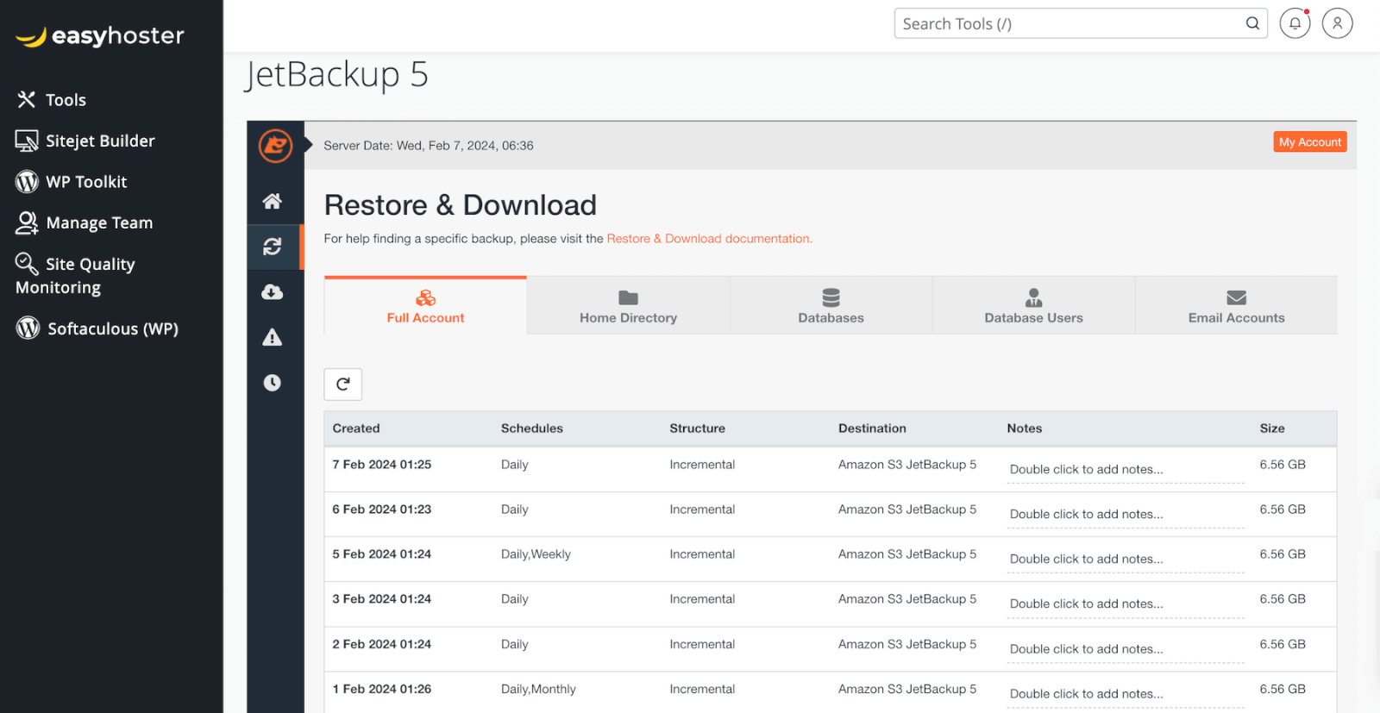The height and width of the screenshot is (713, 1380).
Task: Switch to Home Directory tab
Action: click(629, 306)
